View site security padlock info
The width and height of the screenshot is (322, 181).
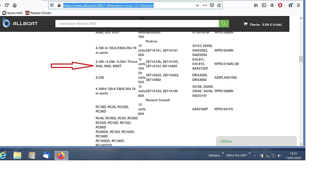[59, 5]
